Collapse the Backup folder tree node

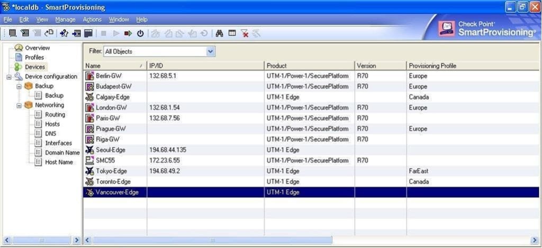(x=19, y=86)
